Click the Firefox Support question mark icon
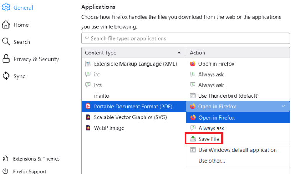The width and height of the screenshot is (291, 174). point(6,171)
